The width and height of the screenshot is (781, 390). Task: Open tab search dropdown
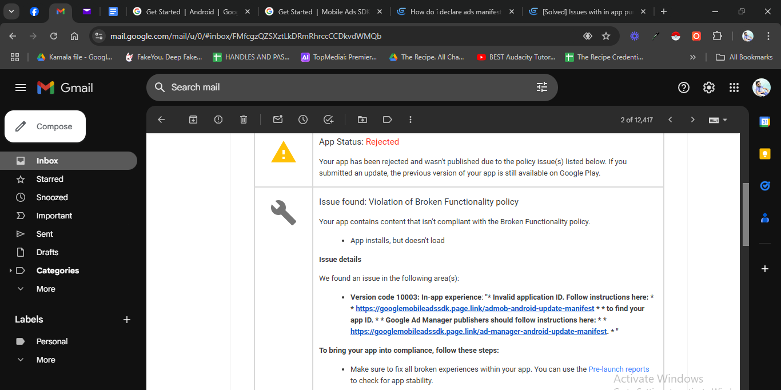tap(11, 11)
